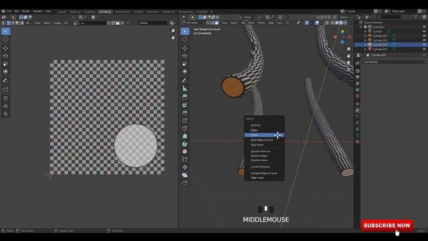Toggle X-ray in 3D viewport header
428x241 pixels.
click(327, 23)
